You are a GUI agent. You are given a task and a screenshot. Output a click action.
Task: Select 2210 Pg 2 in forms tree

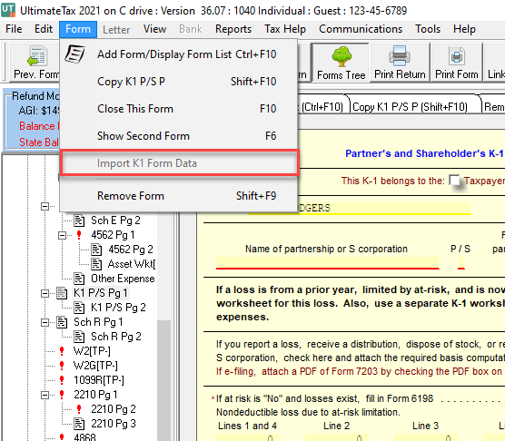[x=114, y=409]
